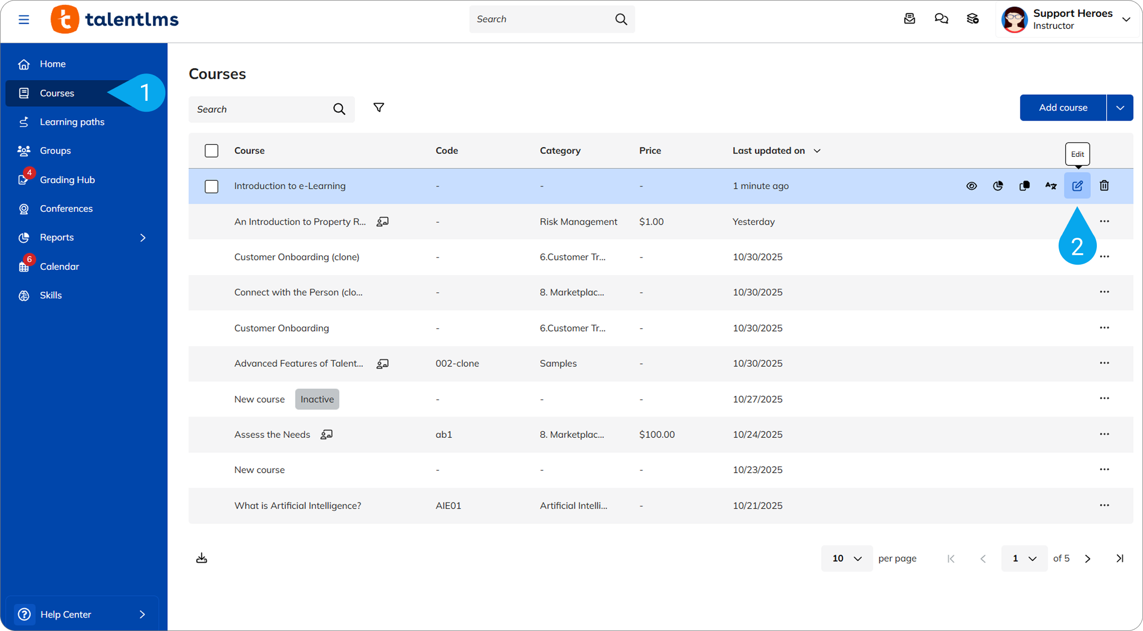The image size is (1143, 631).
Task: Open the discussions chat bubble icon in header
Action: pos(941,19)
